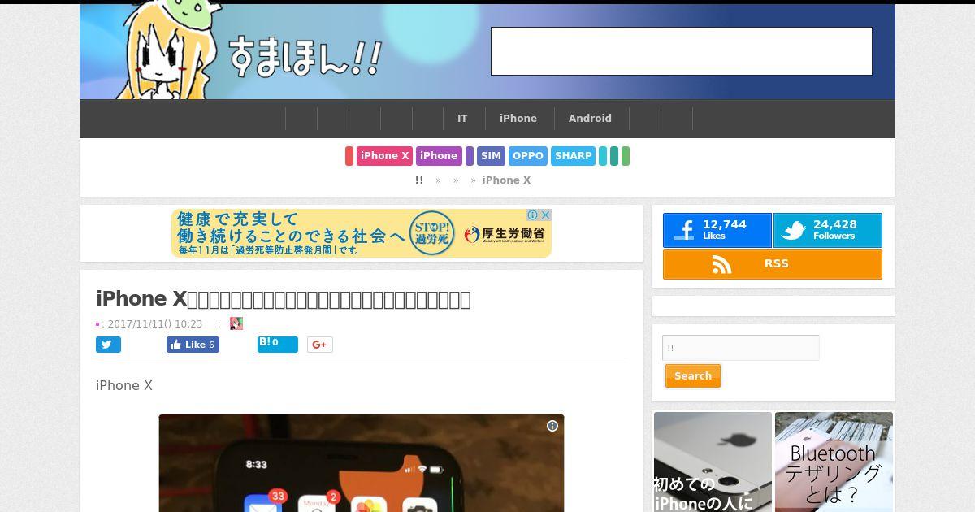Open the iPhone navigation menu item
The width and height of the screenshot is (975, 512).
(x=518, y=119)
